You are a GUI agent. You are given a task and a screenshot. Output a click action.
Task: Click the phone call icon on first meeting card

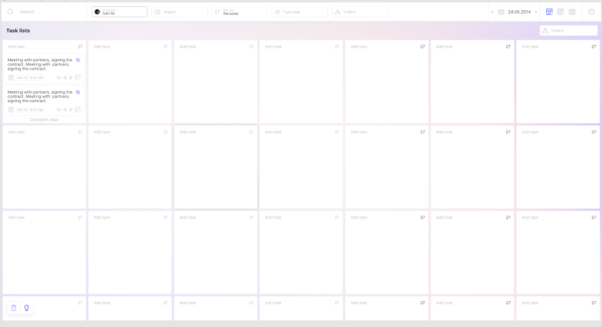[78, 60]
